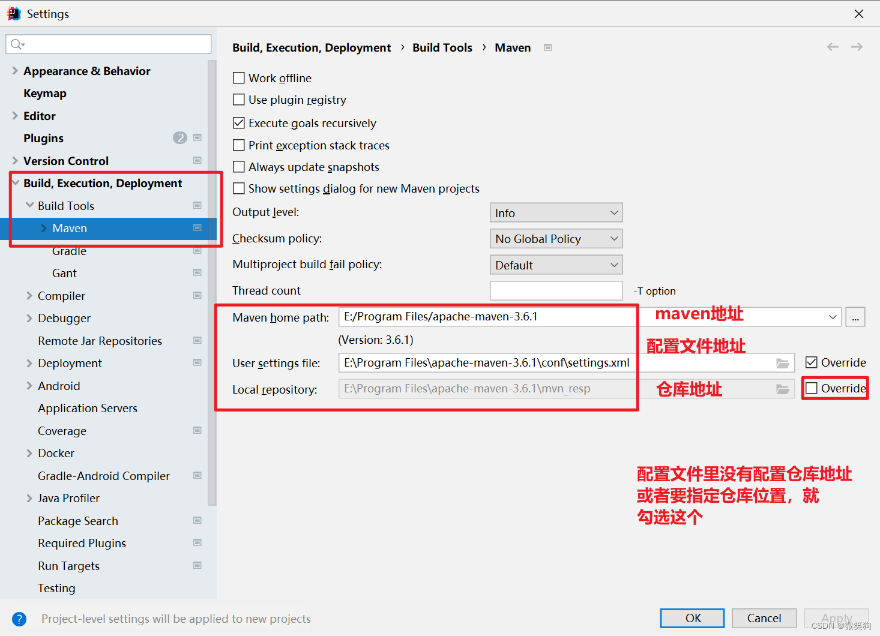Image resolution: width=880 pixels, height=636 pixels.
Task: Enable Use plugin registry checkbox
Action: click(x=239, y=100)
